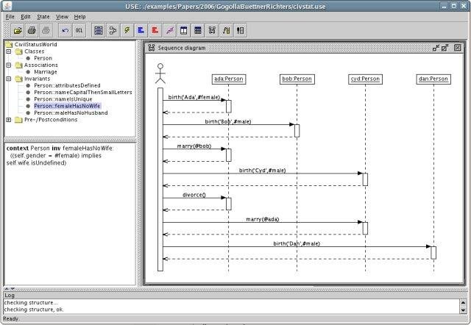Viewport: 471px width, 325px height.
Task: Collapse the Associations tree node
Action: [9, 65]
